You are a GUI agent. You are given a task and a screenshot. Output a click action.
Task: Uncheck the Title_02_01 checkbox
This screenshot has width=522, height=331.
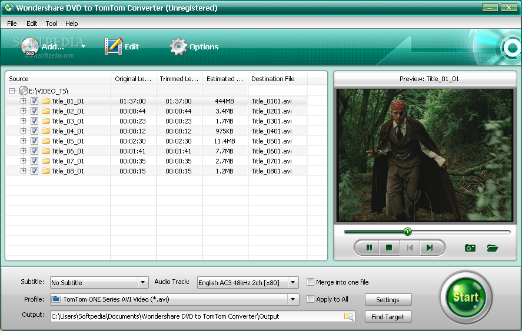34,111
